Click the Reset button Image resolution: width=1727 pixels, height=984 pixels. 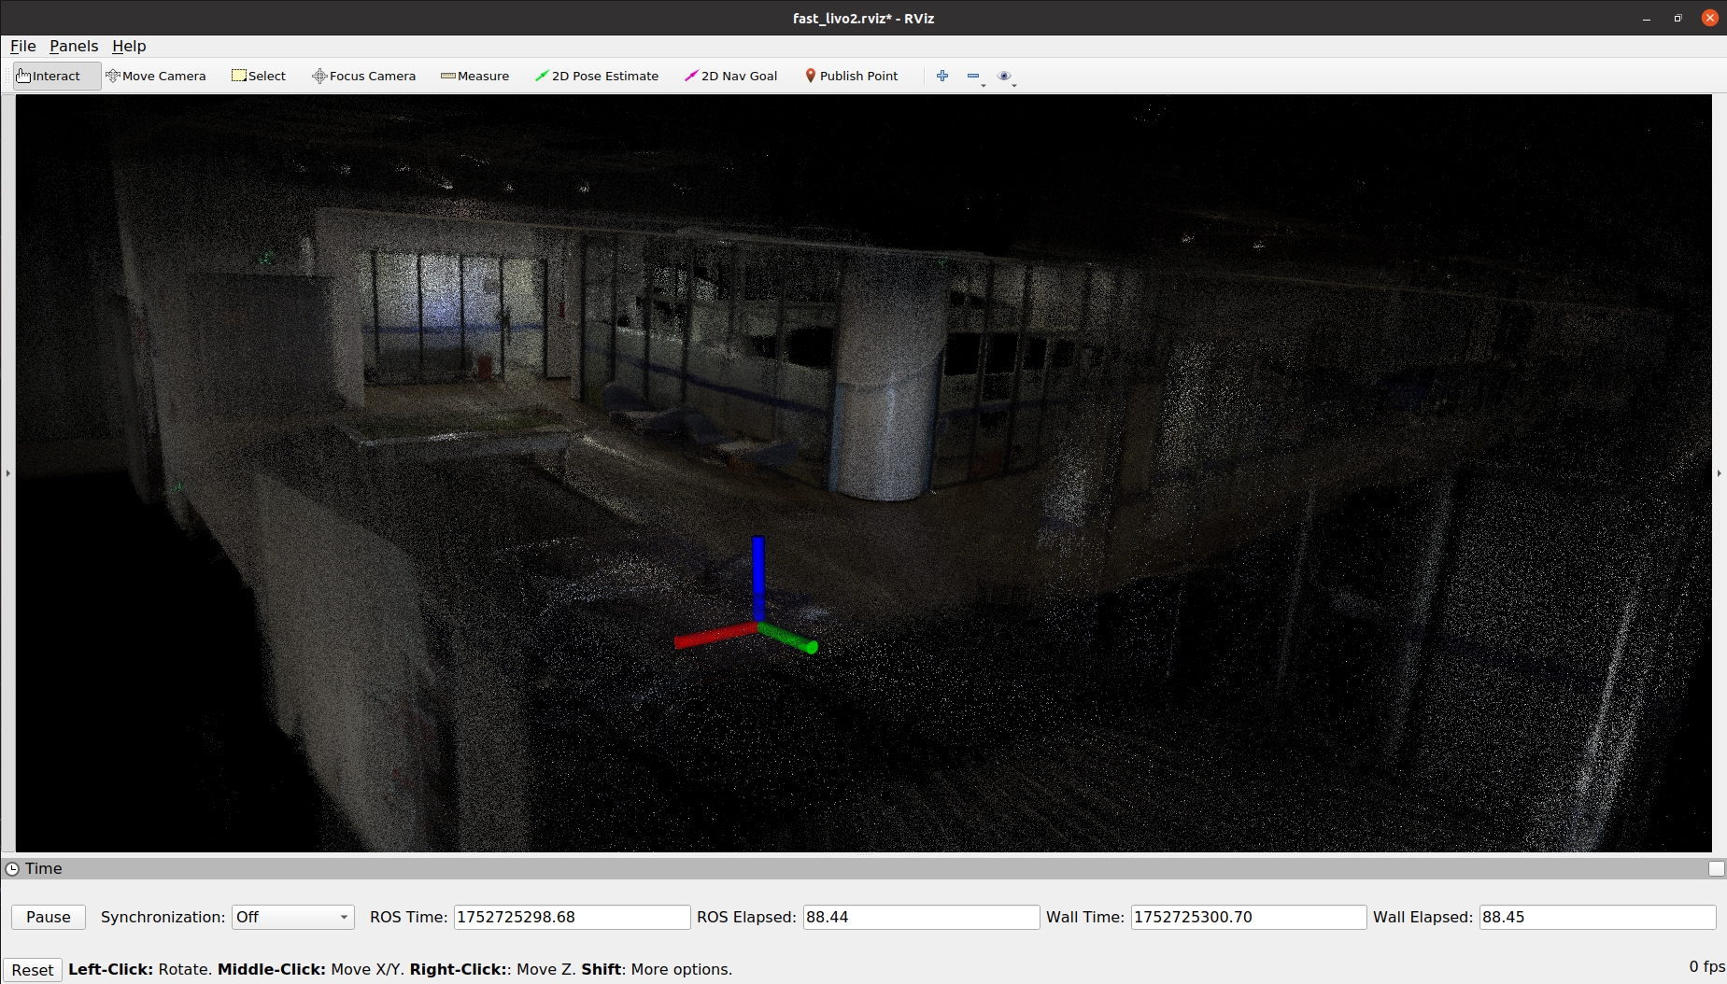(x=33, y=970)
